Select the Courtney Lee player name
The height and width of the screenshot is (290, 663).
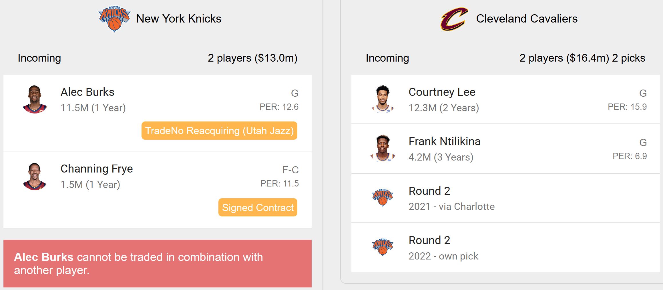pos(442,92)
